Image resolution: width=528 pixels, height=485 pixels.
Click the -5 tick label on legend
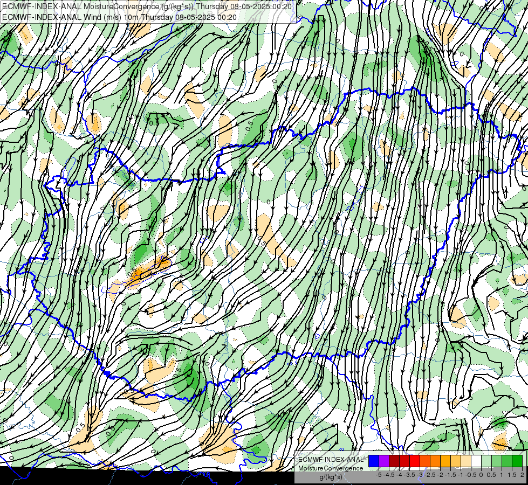pyautogui.click(x=379, y=475)
